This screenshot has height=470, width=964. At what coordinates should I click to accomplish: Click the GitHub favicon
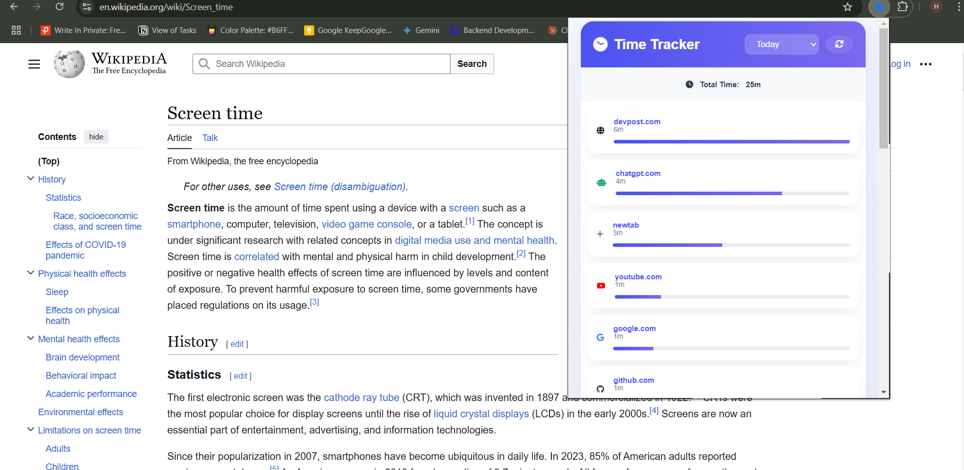click(x=600, y=389)
